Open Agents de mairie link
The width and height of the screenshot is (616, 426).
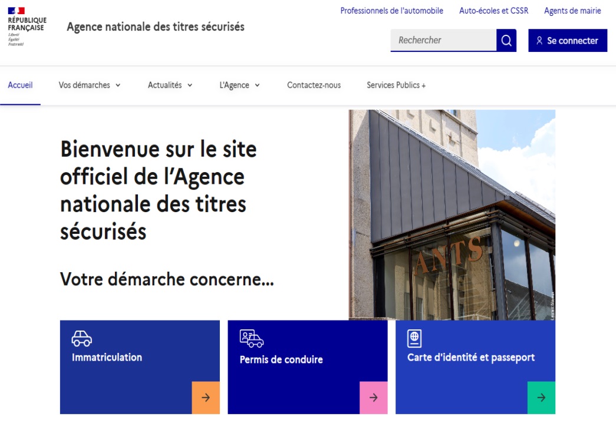[572, 11]
